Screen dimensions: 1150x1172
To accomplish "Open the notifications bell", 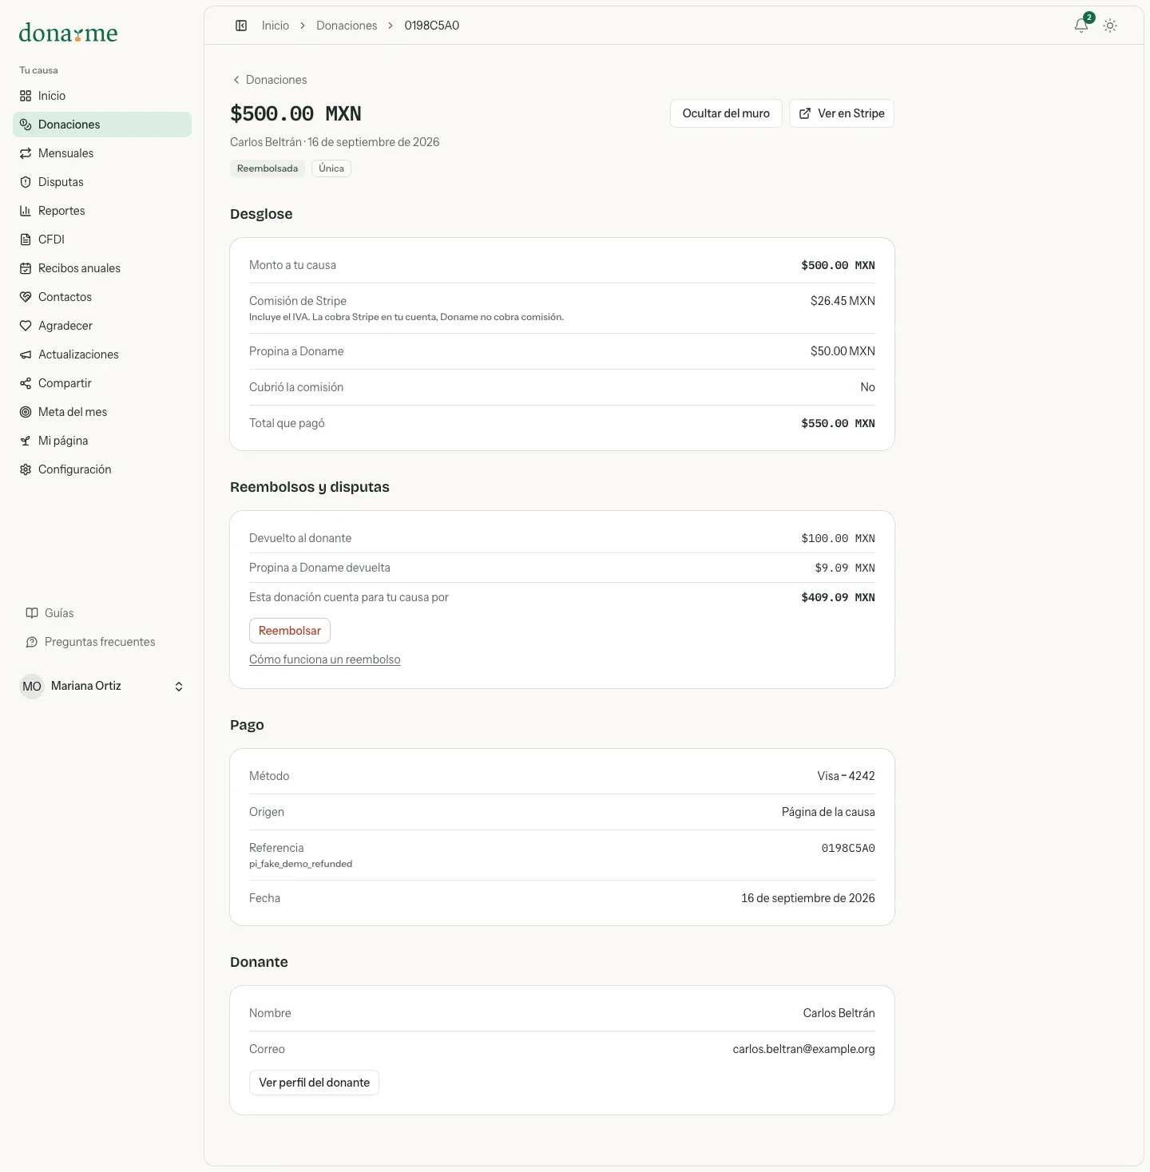I will pyautogui.click(x=1081, y=26).
